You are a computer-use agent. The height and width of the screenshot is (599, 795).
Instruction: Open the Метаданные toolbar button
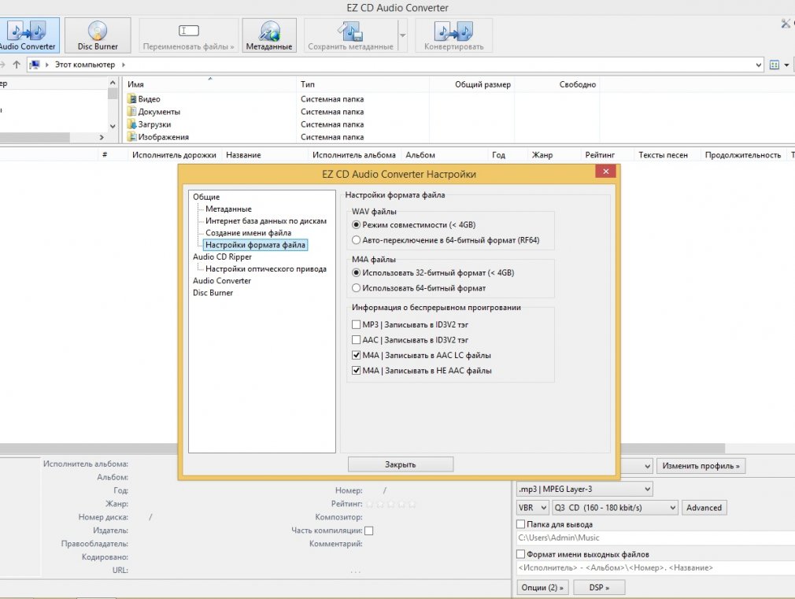269,35
